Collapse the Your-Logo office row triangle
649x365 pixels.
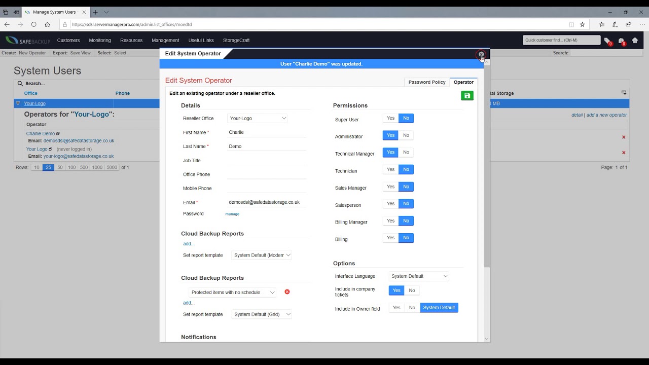coord(18,103)
